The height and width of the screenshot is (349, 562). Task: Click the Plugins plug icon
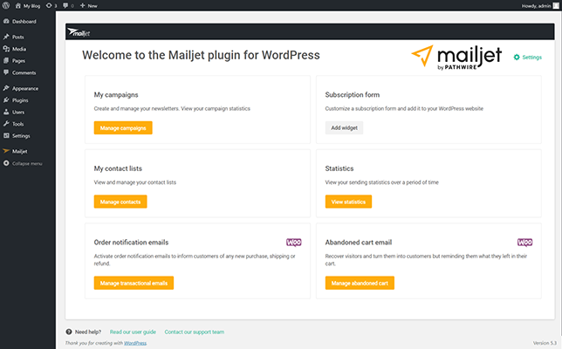tap(6, 100)
